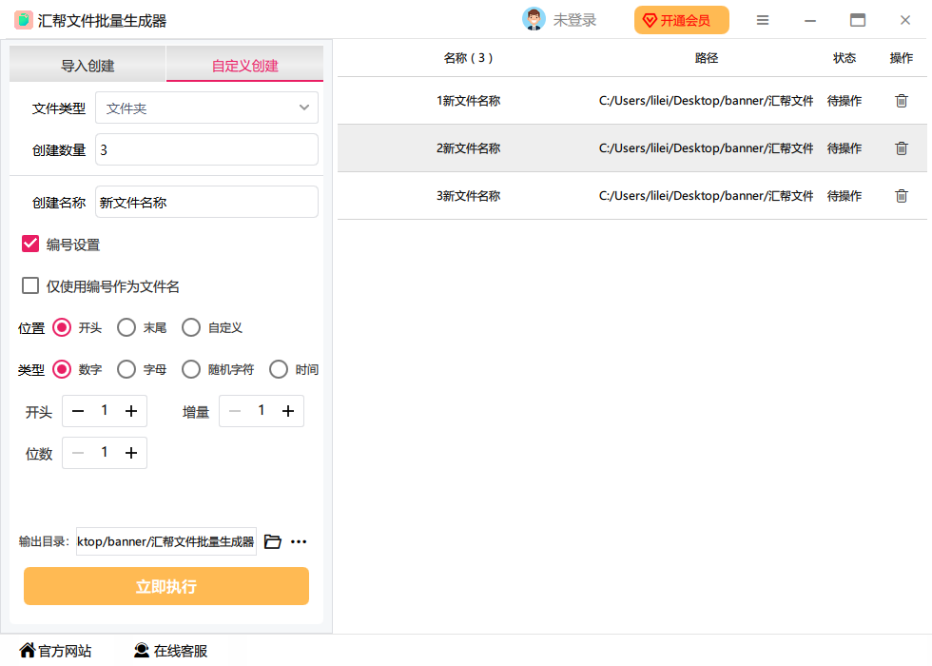Switch to the 导入创建 tab
The height and width of the screenshot is (666, 932).
(x=87, y=66)
